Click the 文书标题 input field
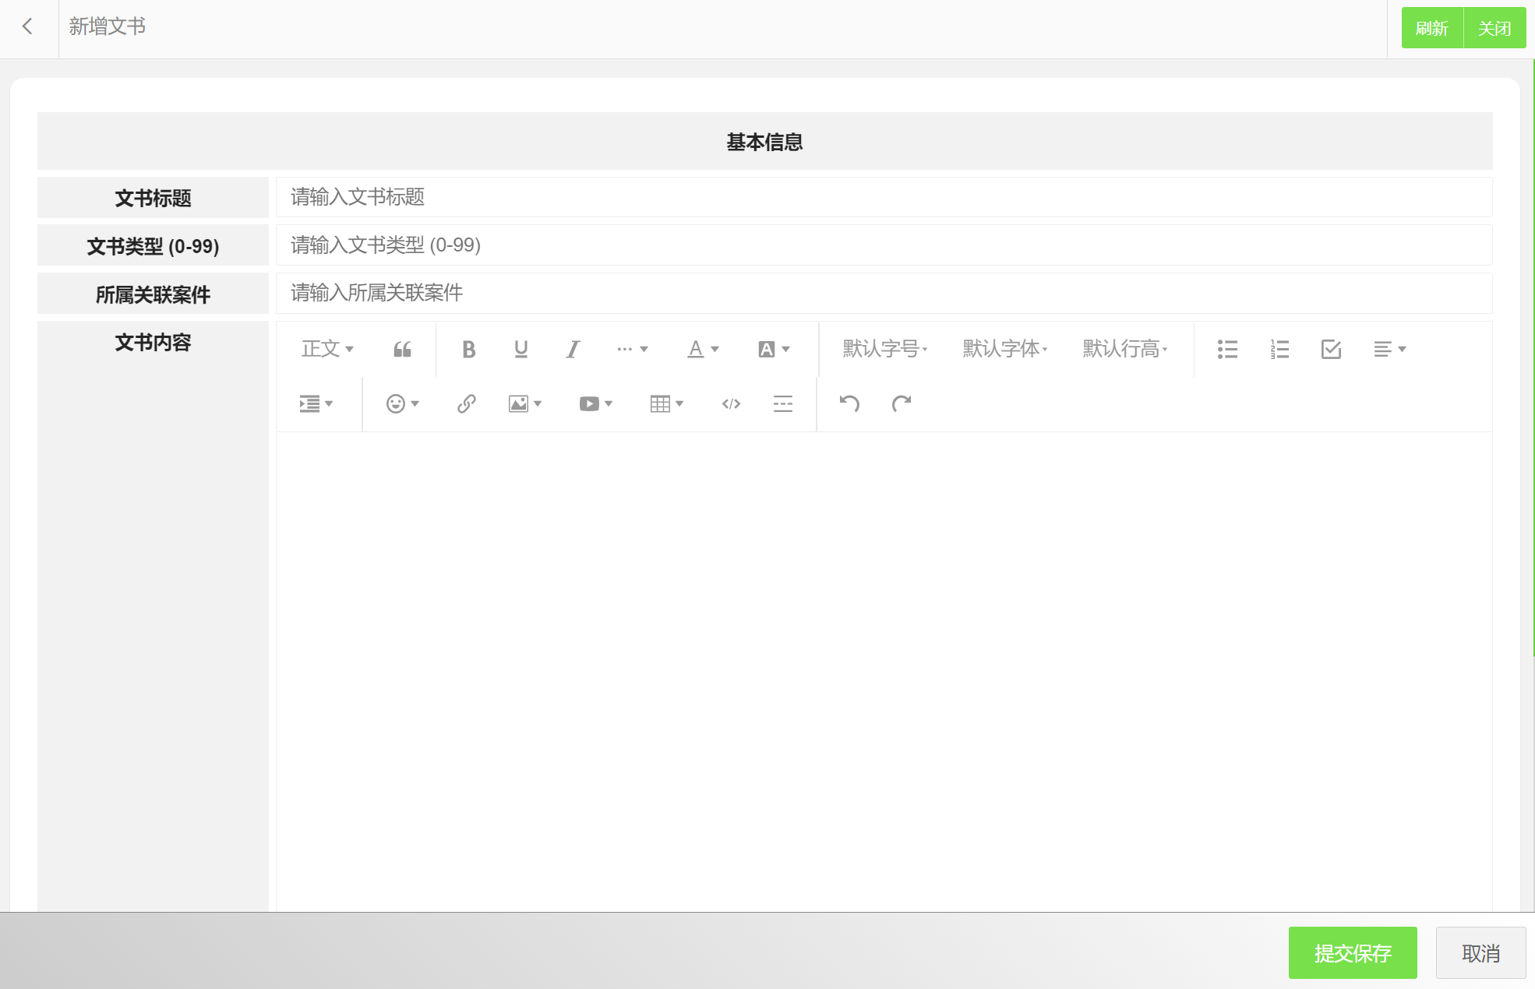The height and width of the screenshot is (989, 1535). click(x=884, y=197)
